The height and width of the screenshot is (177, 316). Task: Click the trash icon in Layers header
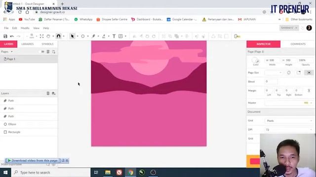pos(48,93)
